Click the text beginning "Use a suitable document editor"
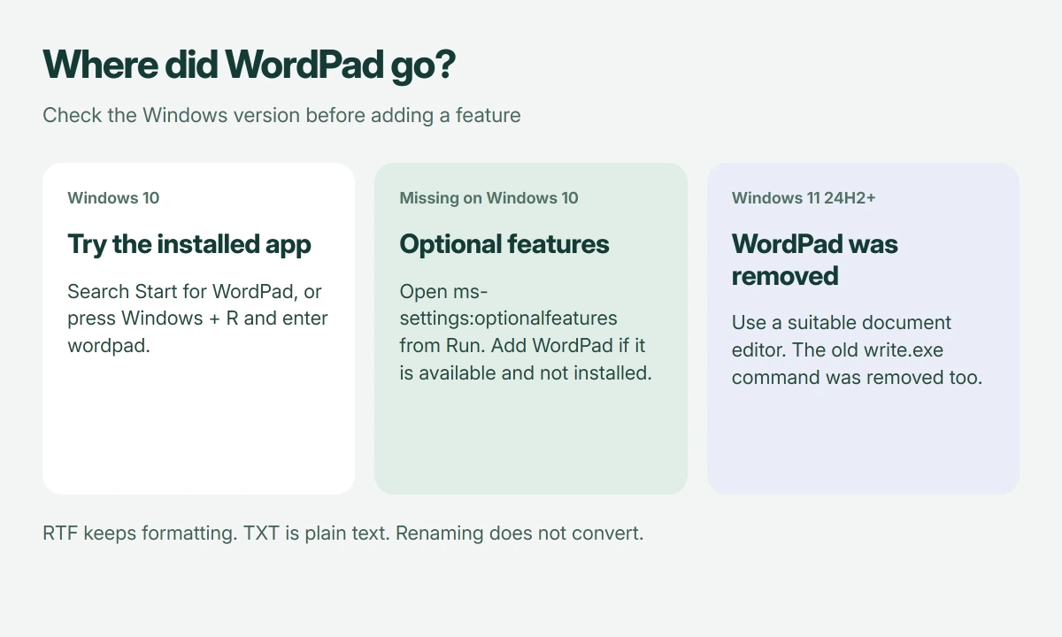1062x637 pixels. [858, 349]
